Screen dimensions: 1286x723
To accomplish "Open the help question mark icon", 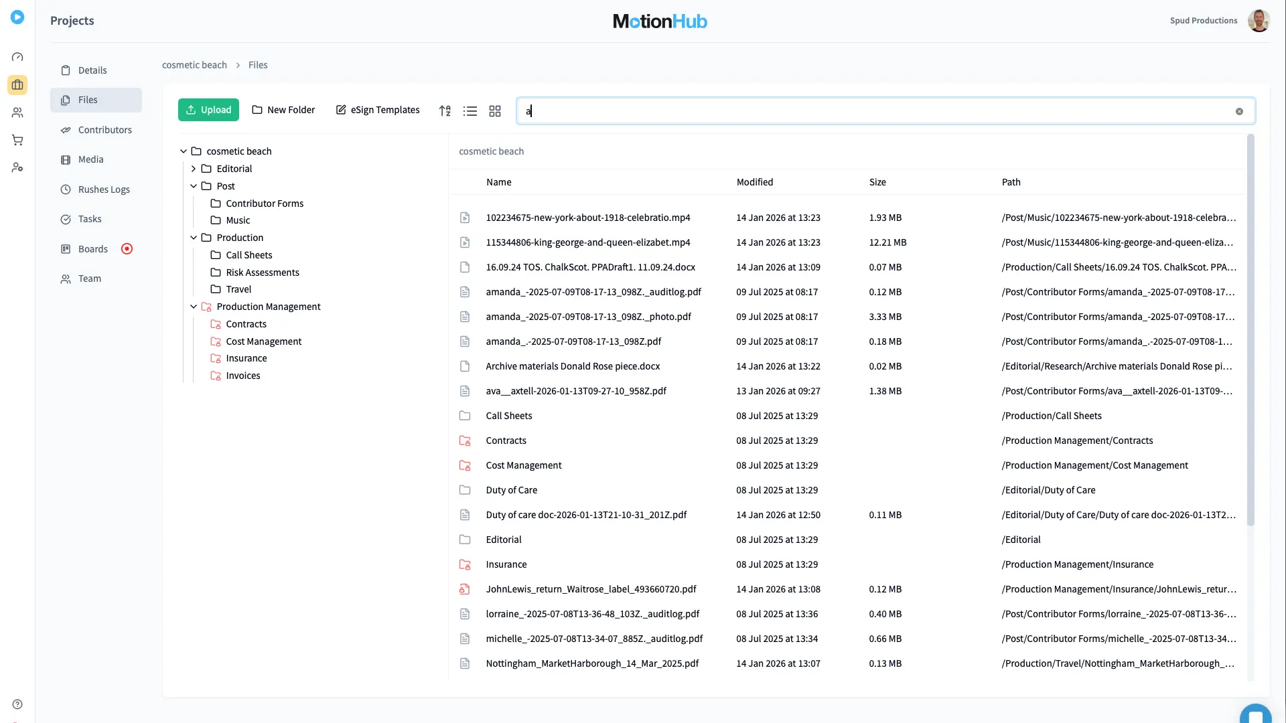I will click(17, 704).
